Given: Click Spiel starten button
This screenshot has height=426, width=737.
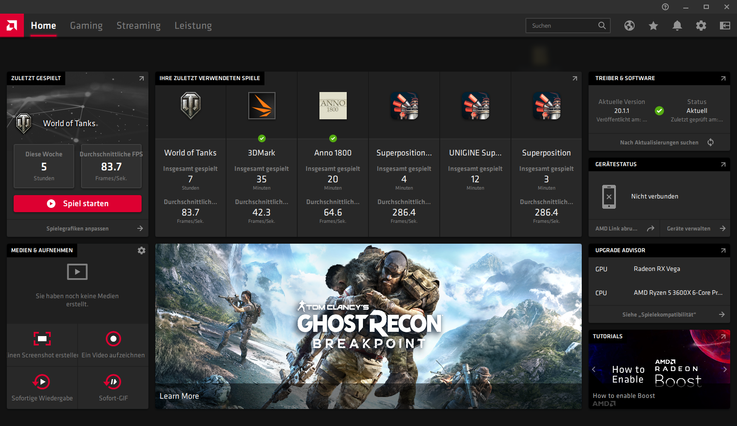Looking at the screenshot, I should (x=78, y=204).
